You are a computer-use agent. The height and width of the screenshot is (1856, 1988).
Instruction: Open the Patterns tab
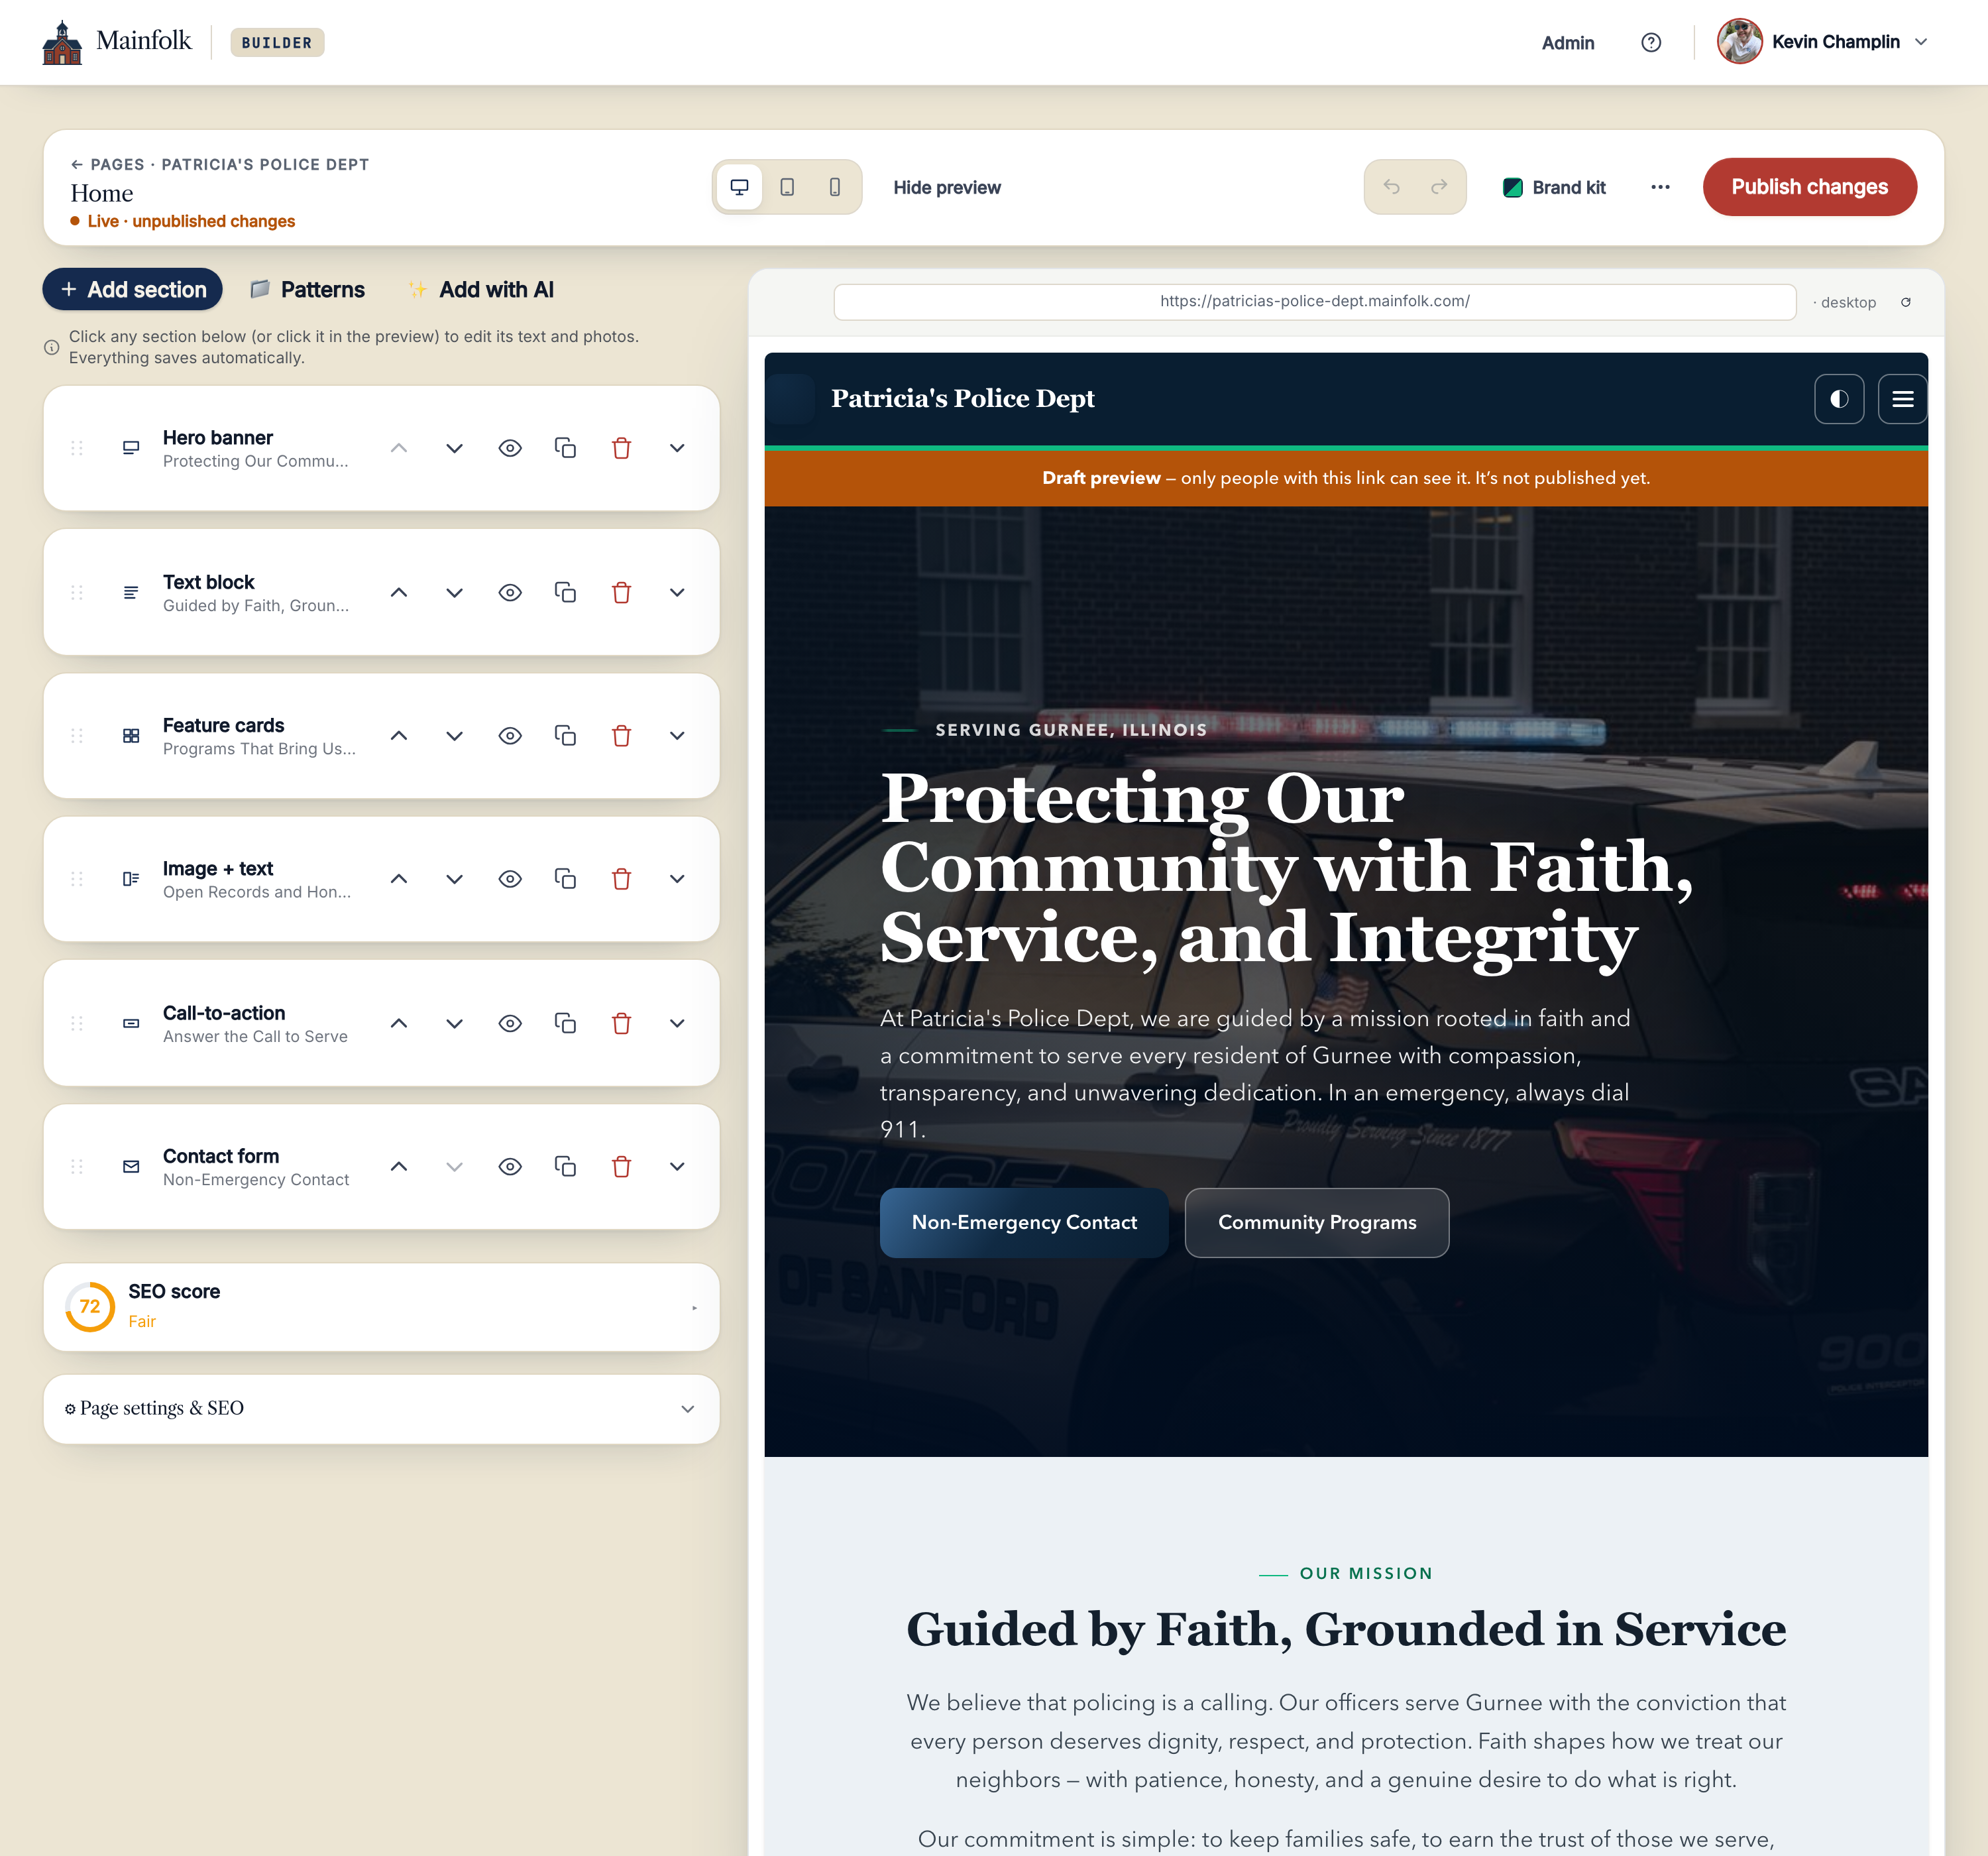click(x=308, y=289)
